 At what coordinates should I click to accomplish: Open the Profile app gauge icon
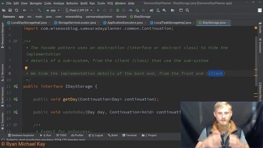click(131, 10)
